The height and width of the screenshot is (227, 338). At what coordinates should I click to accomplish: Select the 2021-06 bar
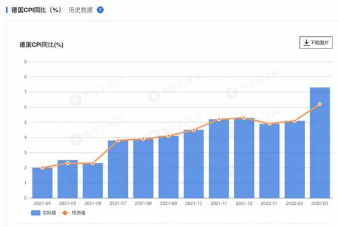click(93, 180)
